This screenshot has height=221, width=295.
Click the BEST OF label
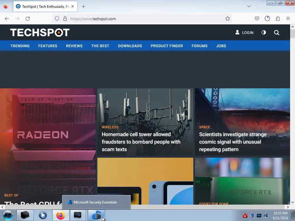click(x=11, y=195)
